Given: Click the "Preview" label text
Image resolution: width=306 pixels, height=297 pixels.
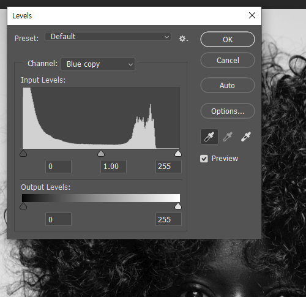Looking at the screenshot, I should click(x=225, y=159).
